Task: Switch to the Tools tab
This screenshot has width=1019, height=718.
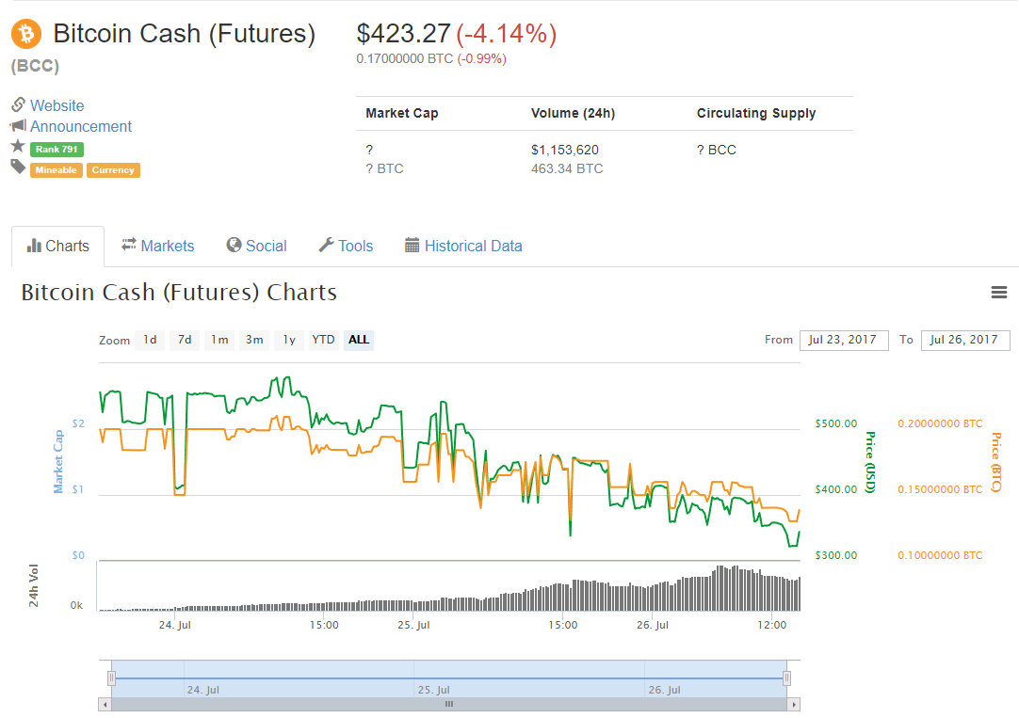Action: [x=346, y=246]
